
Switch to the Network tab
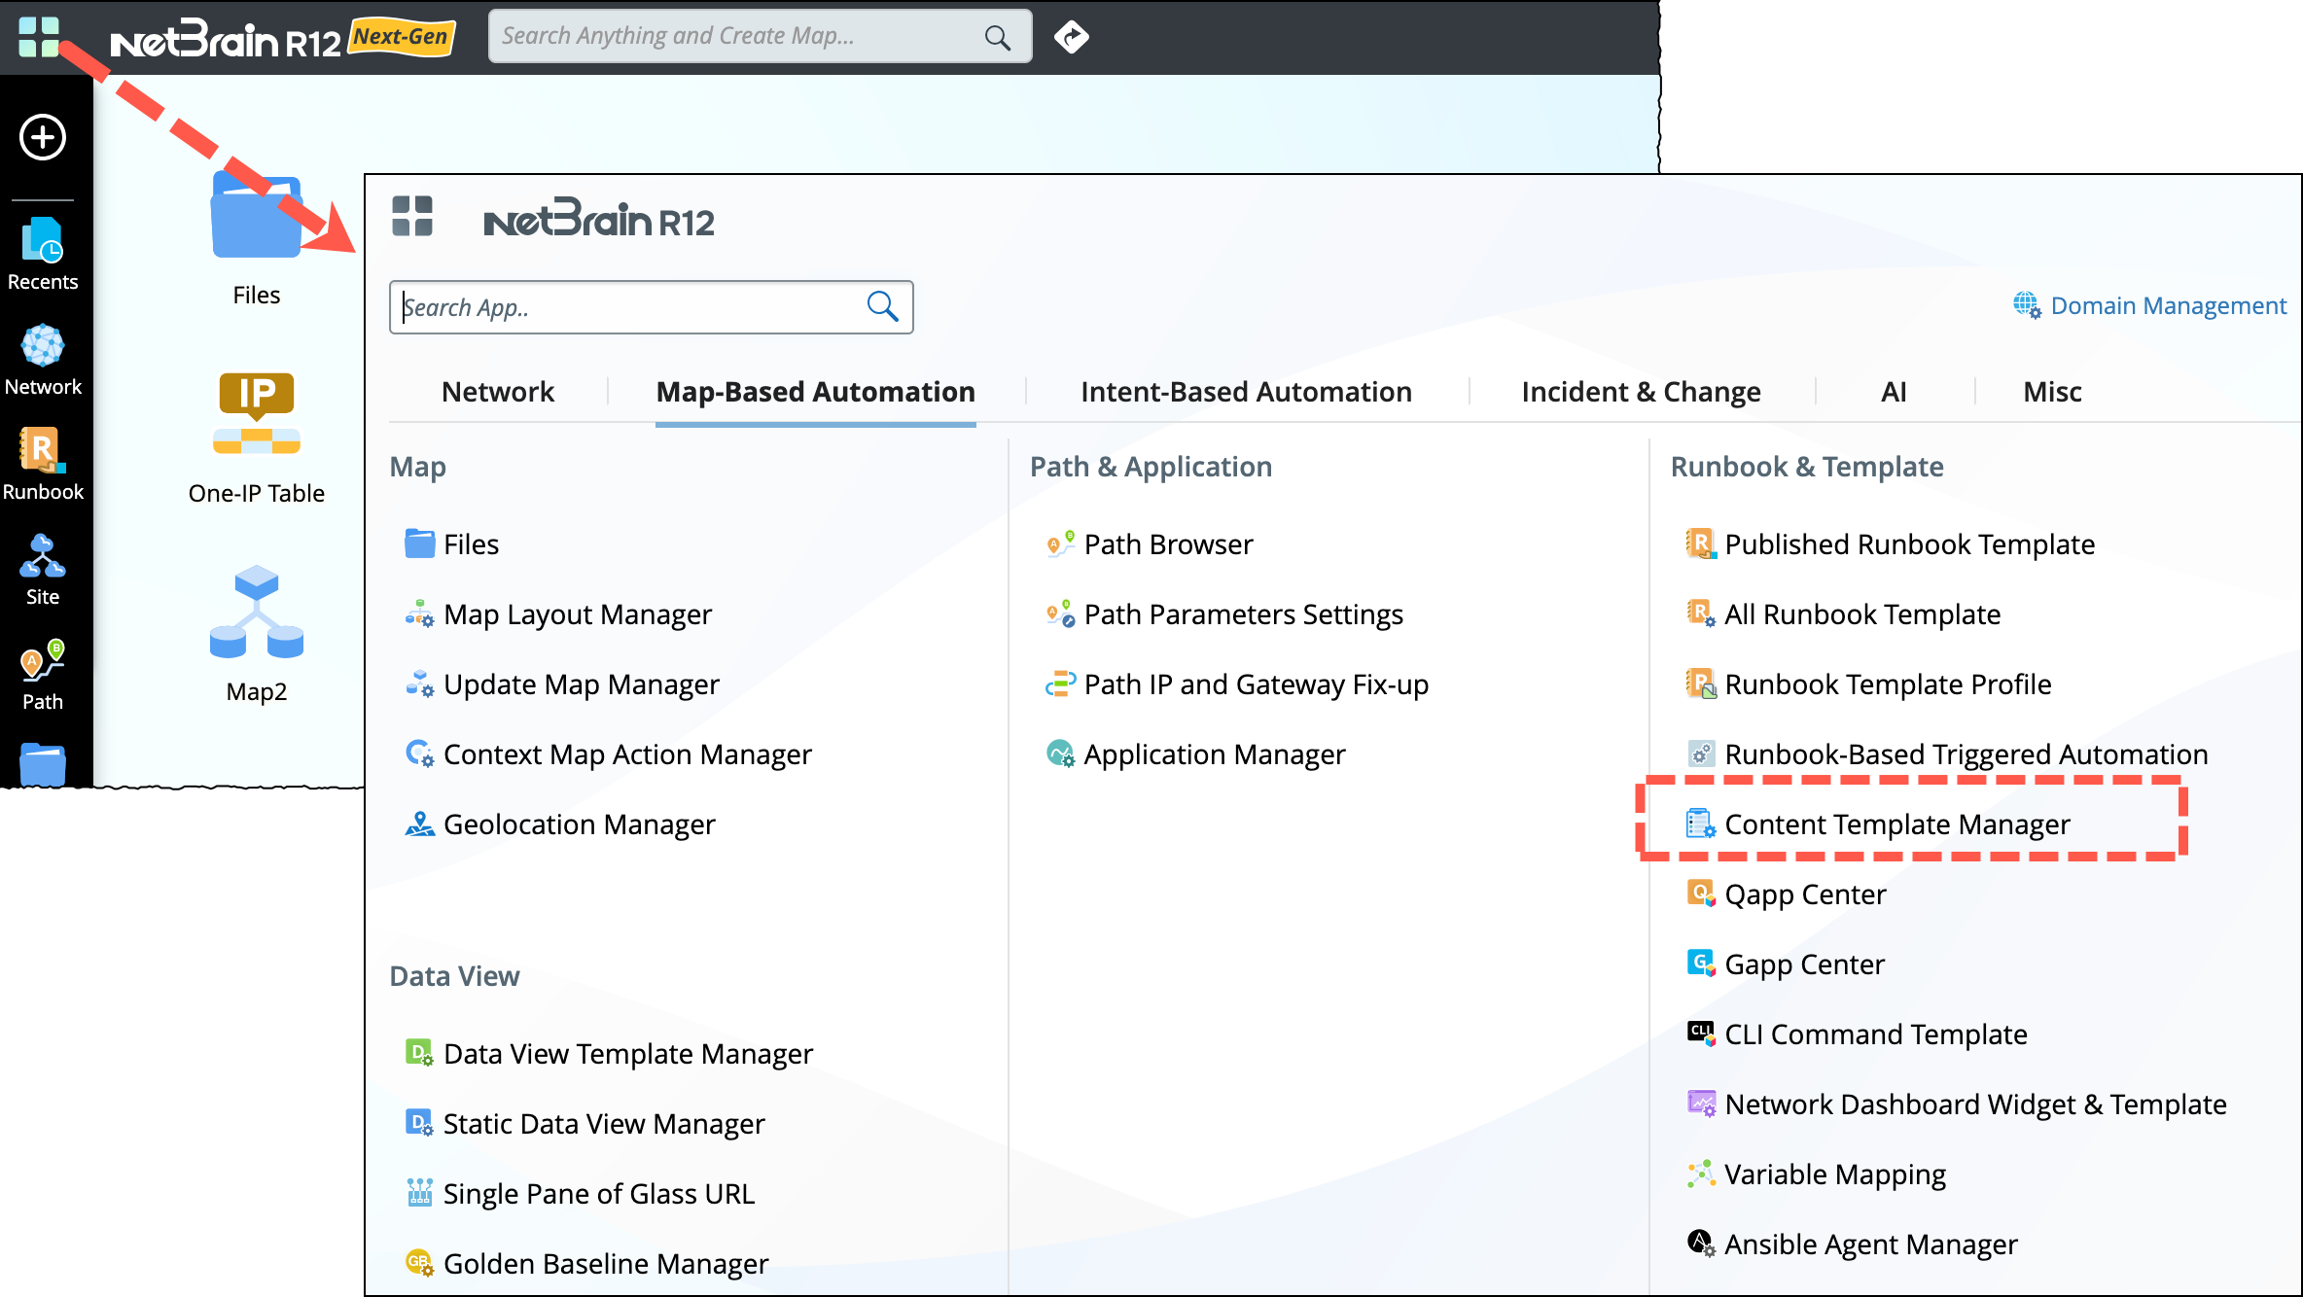coord(497,392)
